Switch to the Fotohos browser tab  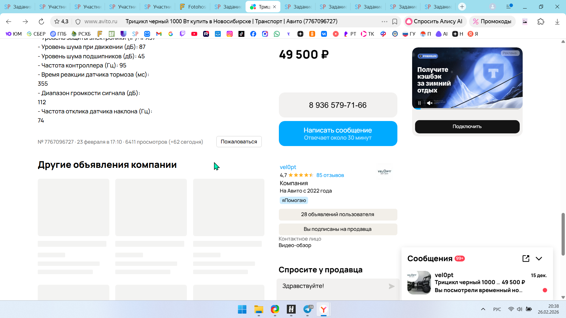193,6
